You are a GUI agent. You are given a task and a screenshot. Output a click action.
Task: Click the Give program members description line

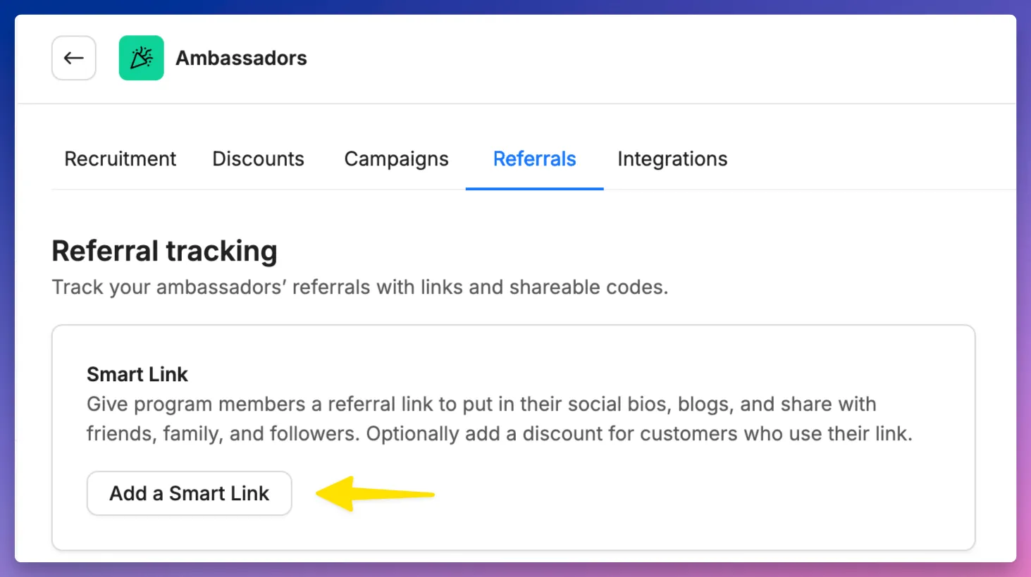(x=481, y=404)
